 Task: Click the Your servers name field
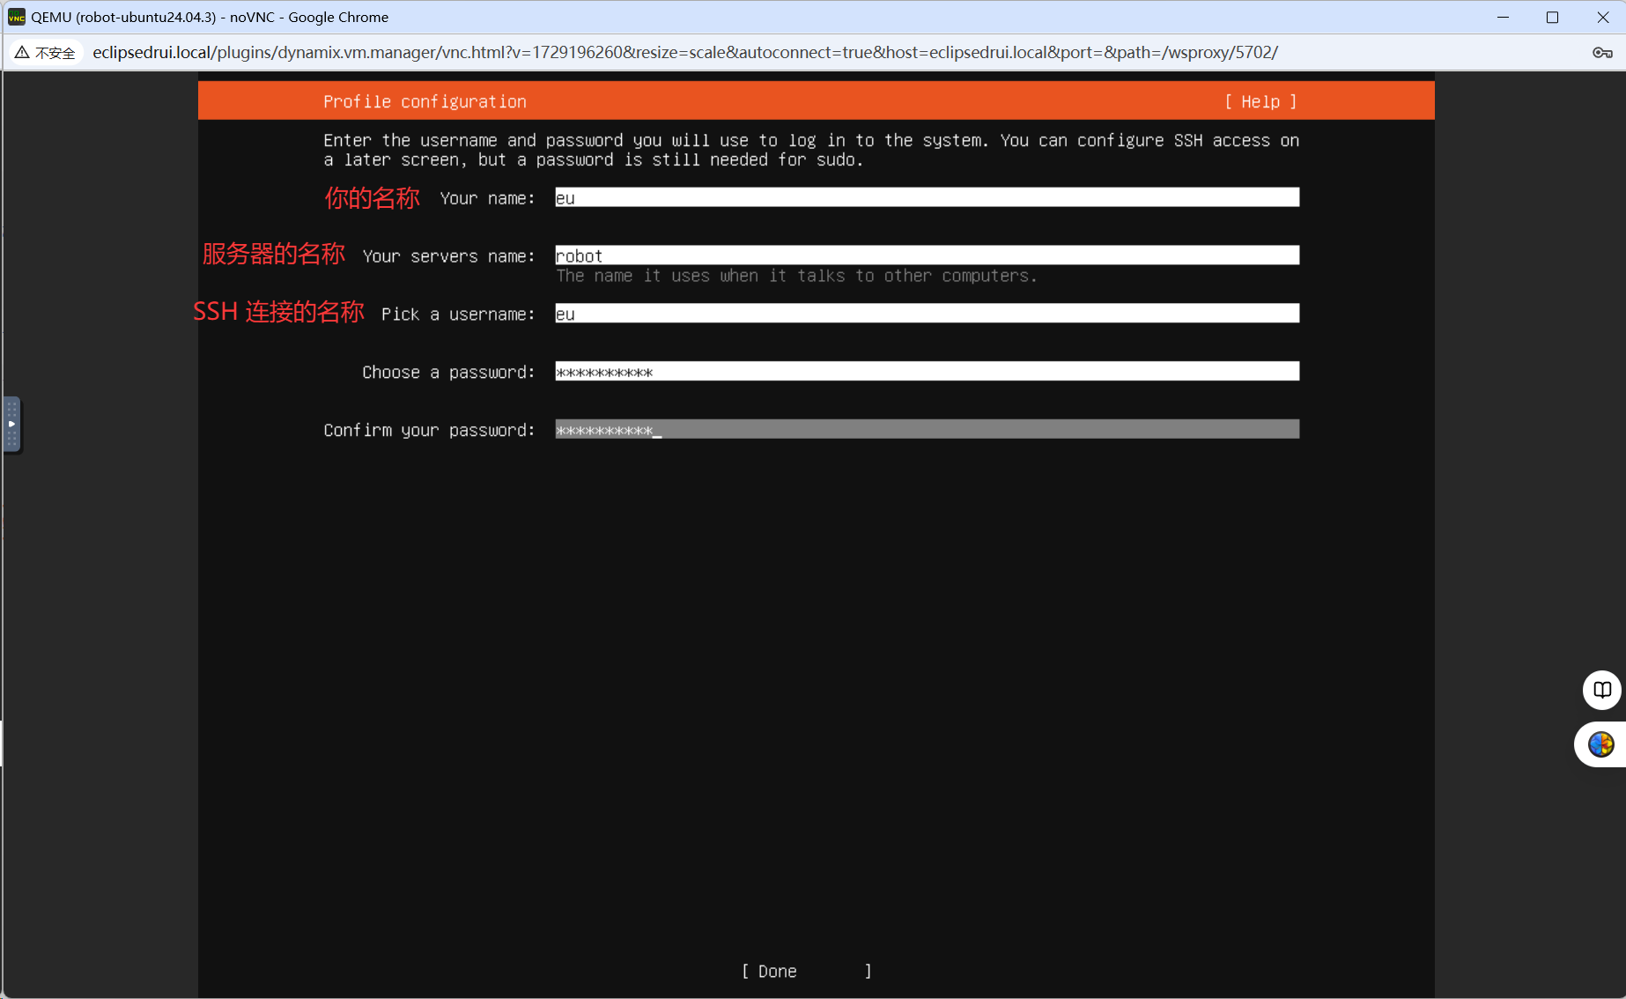[927, 255]
